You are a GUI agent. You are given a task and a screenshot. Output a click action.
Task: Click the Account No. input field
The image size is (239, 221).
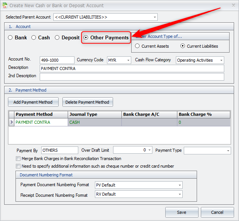pyautogui.click(x=57, y=60)
